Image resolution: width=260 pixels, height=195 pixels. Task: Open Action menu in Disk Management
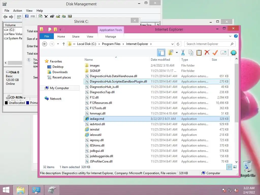click(18, 11)
